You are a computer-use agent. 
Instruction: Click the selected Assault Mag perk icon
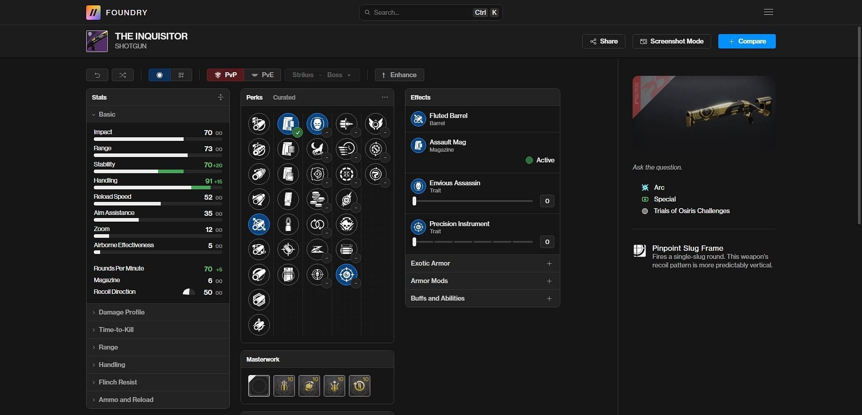click(x=288, y=123)
